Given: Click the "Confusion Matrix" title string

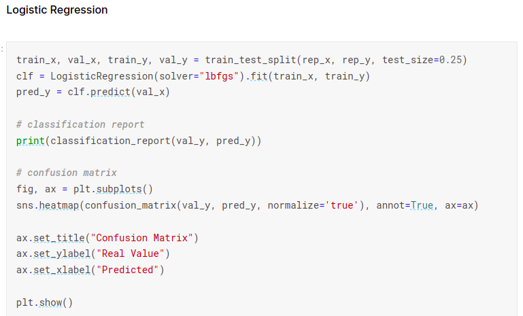Looking at the screenshot, I should pos(145,238).
